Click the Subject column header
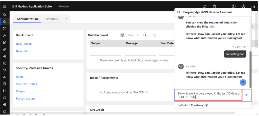The height and width of the screenshot is (116, 259). pyautogui.click(x=96, y=43)
